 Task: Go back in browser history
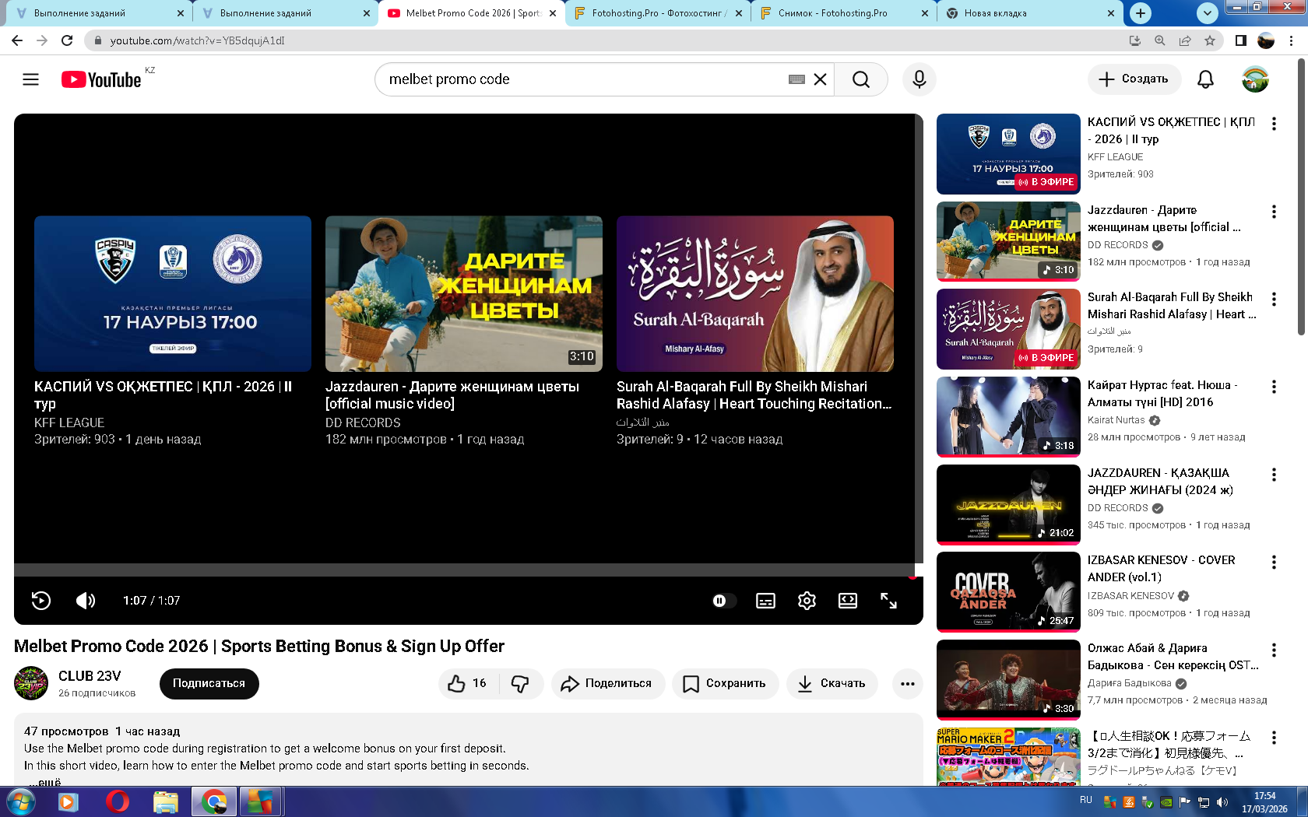pos(17,40)
